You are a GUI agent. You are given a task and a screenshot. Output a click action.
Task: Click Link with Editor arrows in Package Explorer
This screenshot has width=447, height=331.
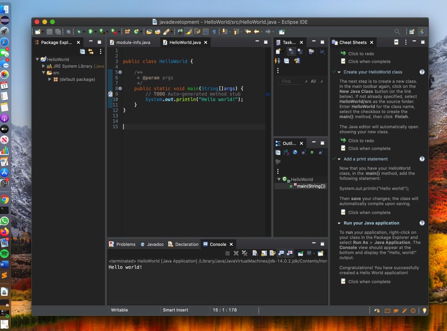click(x=91, y=51)
